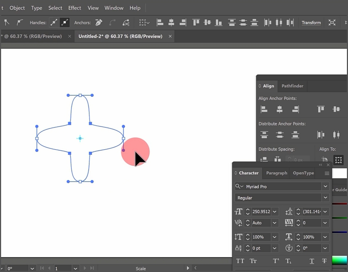The image size is (348, 272).
Task: Click the isolate selected object icon
Action: [332, 22]
